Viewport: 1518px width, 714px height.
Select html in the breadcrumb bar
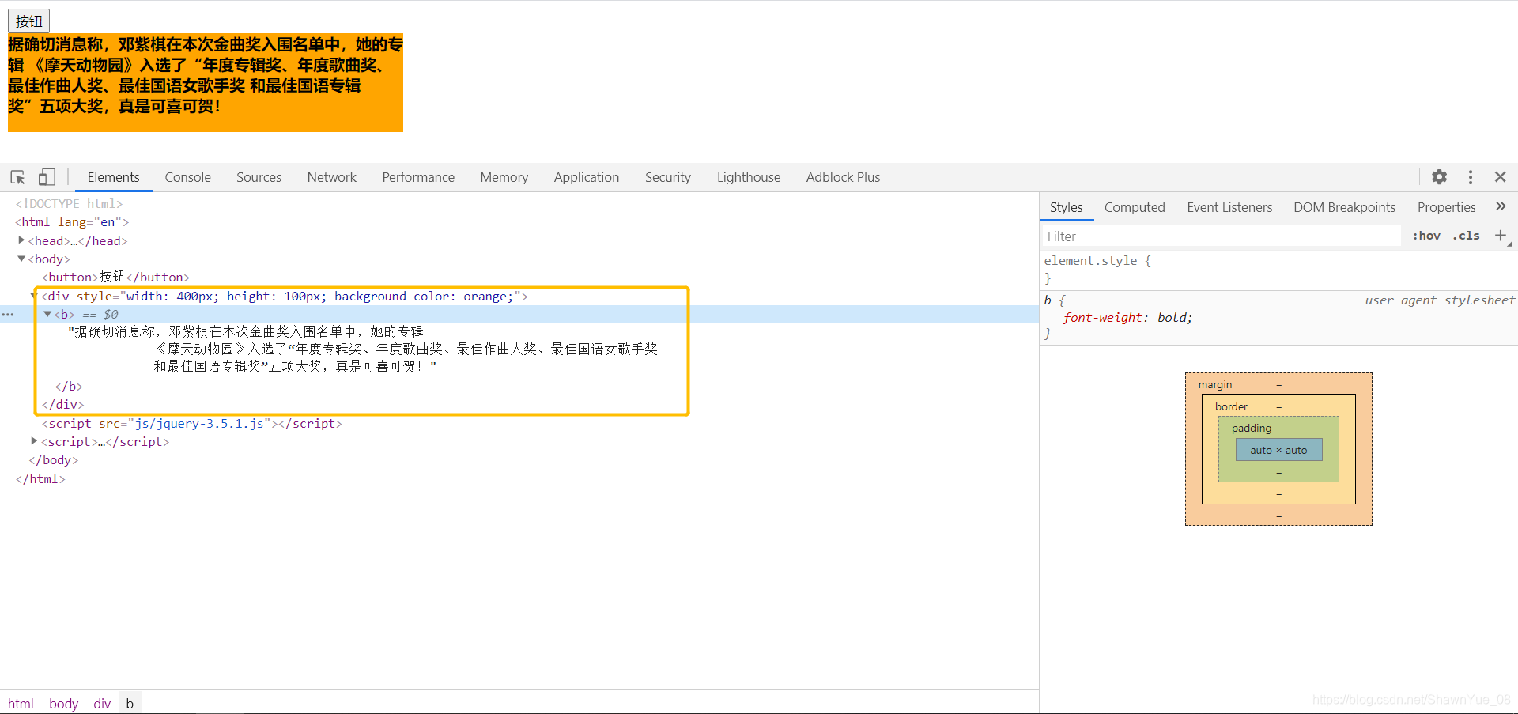tap(21, 704)
